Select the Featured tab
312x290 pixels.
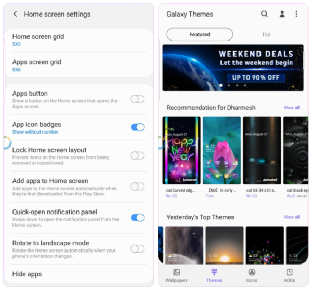coord(200,34)
